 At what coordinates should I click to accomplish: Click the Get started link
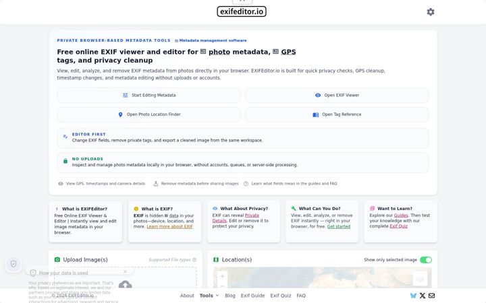click(x=338, y=226)
